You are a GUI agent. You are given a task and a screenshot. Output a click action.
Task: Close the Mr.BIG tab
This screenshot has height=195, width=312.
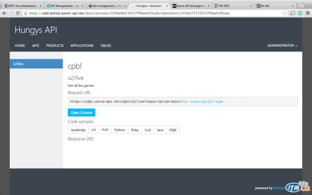293,6
